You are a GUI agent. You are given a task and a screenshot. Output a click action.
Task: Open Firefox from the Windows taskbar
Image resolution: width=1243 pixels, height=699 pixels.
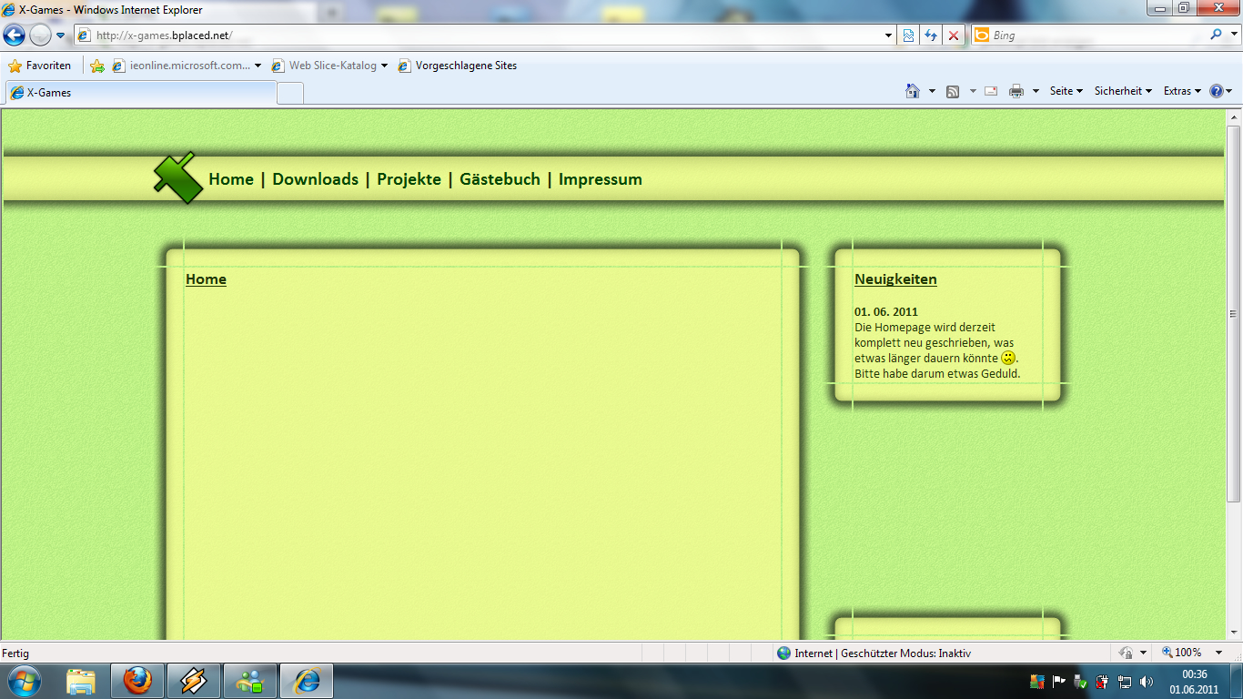point(137,680)
